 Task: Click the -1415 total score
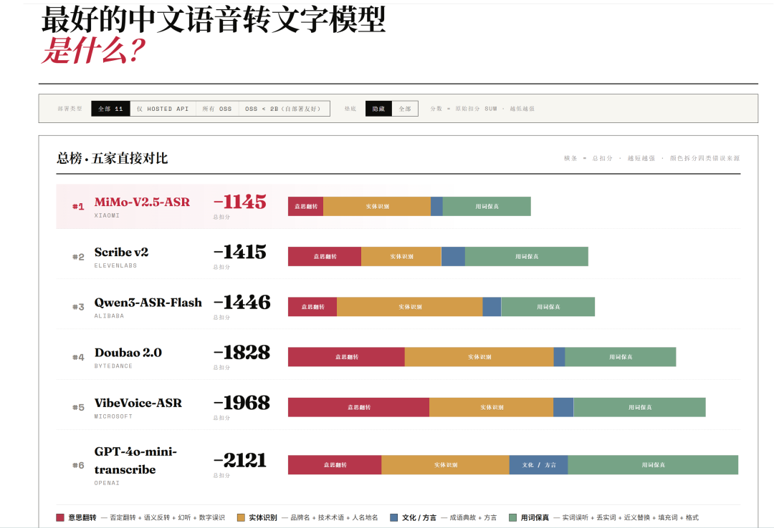(x=240, y=253)
